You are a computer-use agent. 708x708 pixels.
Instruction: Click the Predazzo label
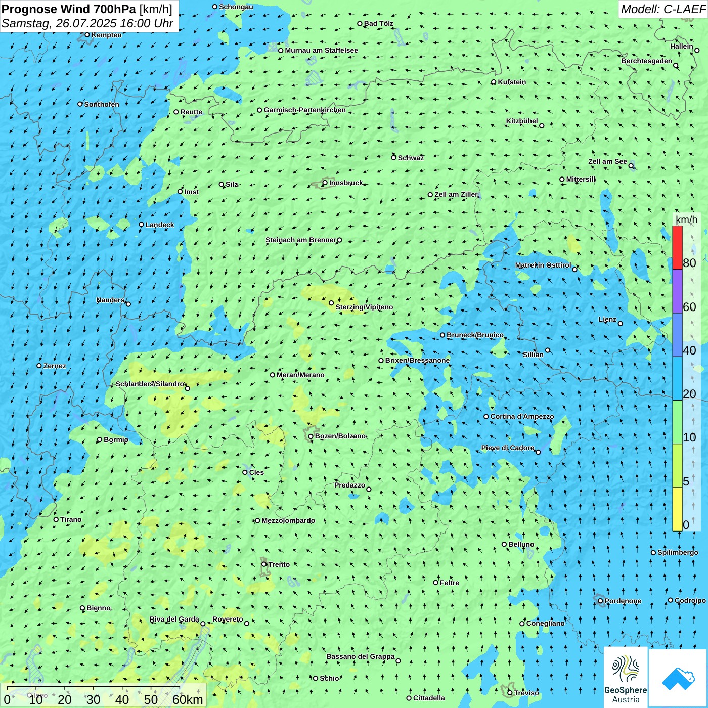click(x=349, y=485)
